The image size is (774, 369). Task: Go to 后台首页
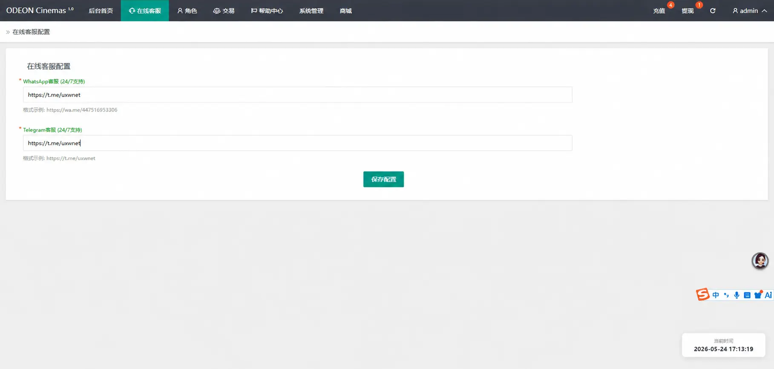tap(101, 11)
